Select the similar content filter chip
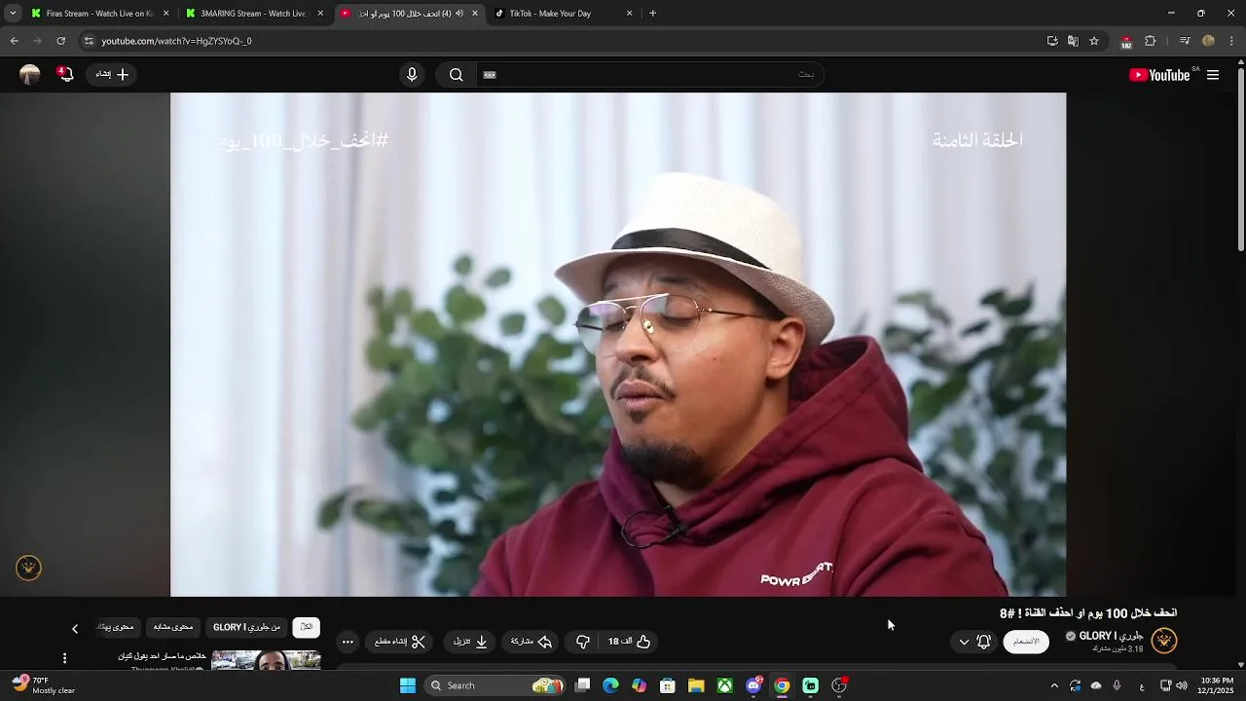This screenshot has width=1246, height=701. 173,627
